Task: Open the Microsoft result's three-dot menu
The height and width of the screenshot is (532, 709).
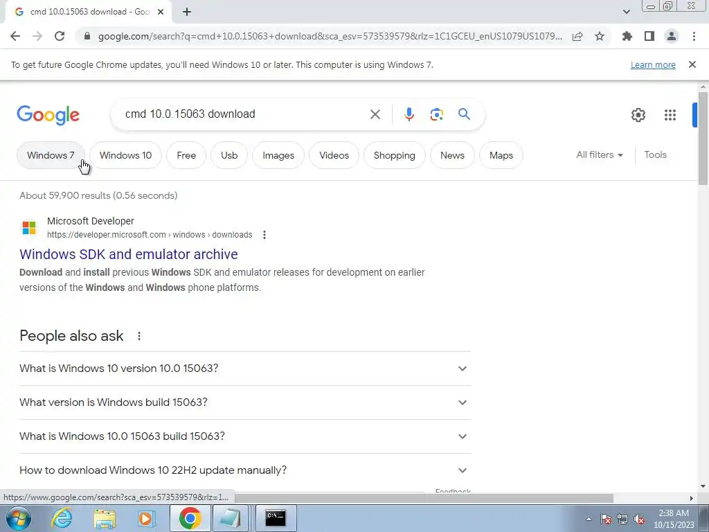Action: point(264,235)
